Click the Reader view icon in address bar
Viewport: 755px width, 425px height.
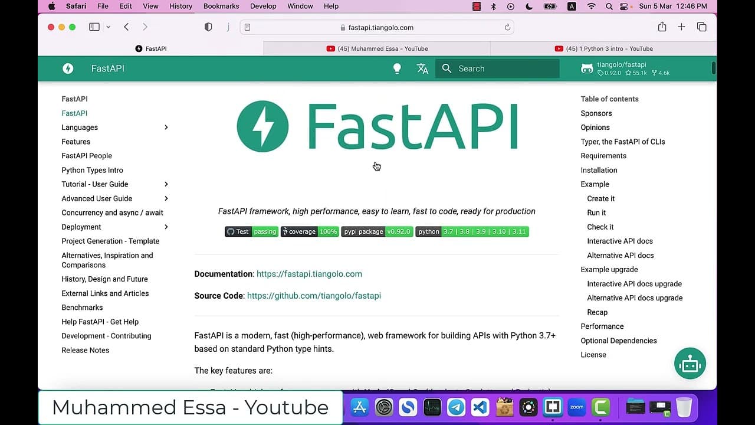(x=247, y=27)
